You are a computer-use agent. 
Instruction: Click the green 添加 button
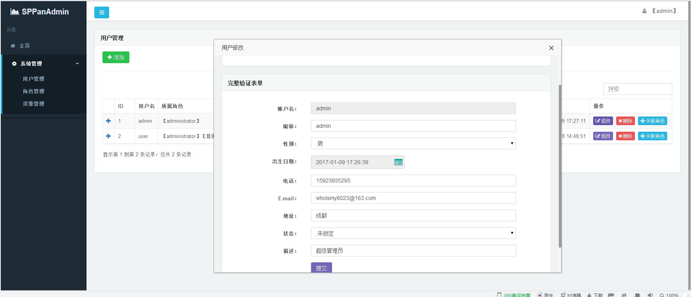[116, 57]
